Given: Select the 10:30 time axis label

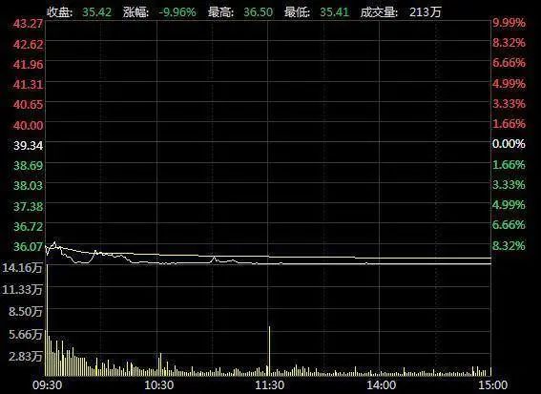Looking at the screenshot, I should (158, 385).
